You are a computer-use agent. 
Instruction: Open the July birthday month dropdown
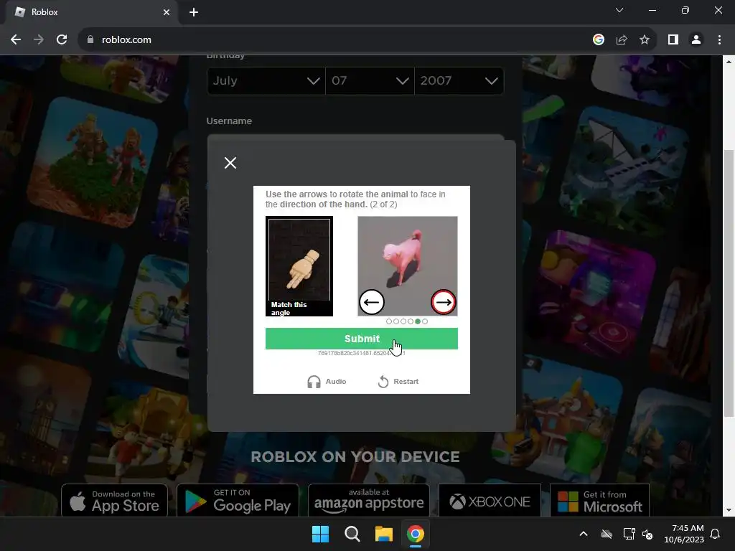coord(266,80)
